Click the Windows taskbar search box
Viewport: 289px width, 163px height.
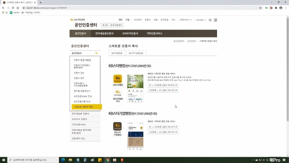point(33,160)
